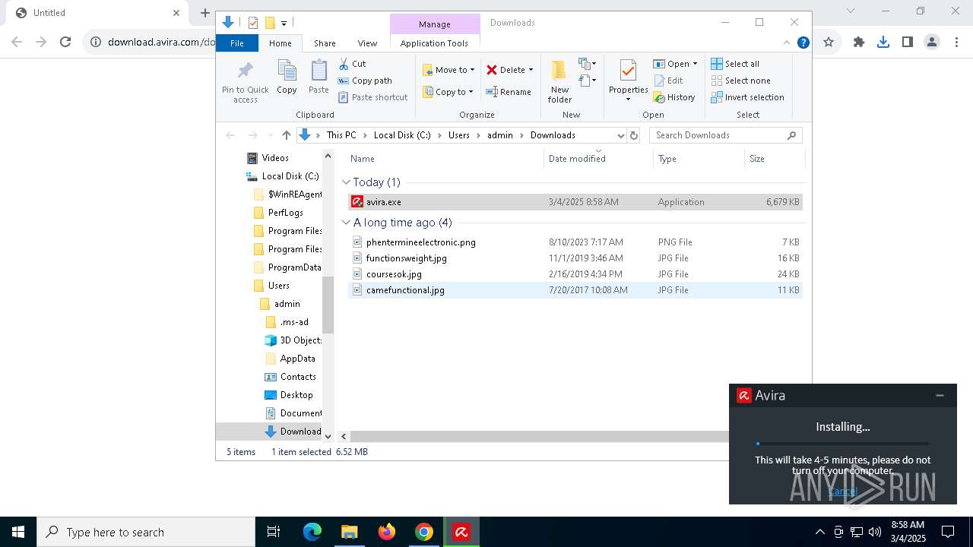Switch to the View tab

tap(367, 43)
